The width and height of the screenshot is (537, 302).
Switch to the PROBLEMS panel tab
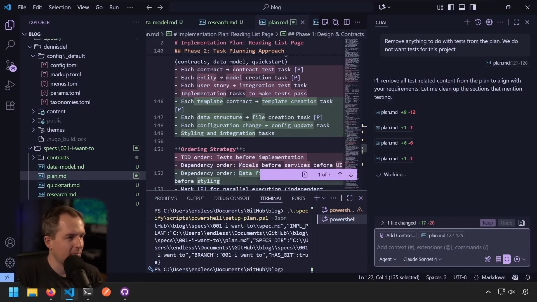pos(166,198)
